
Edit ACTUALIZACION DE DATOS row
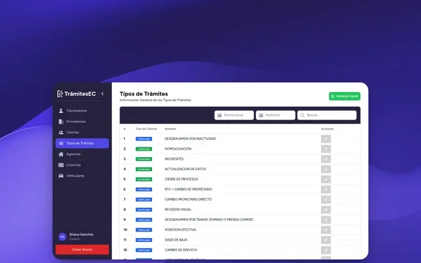click(326, 169)
